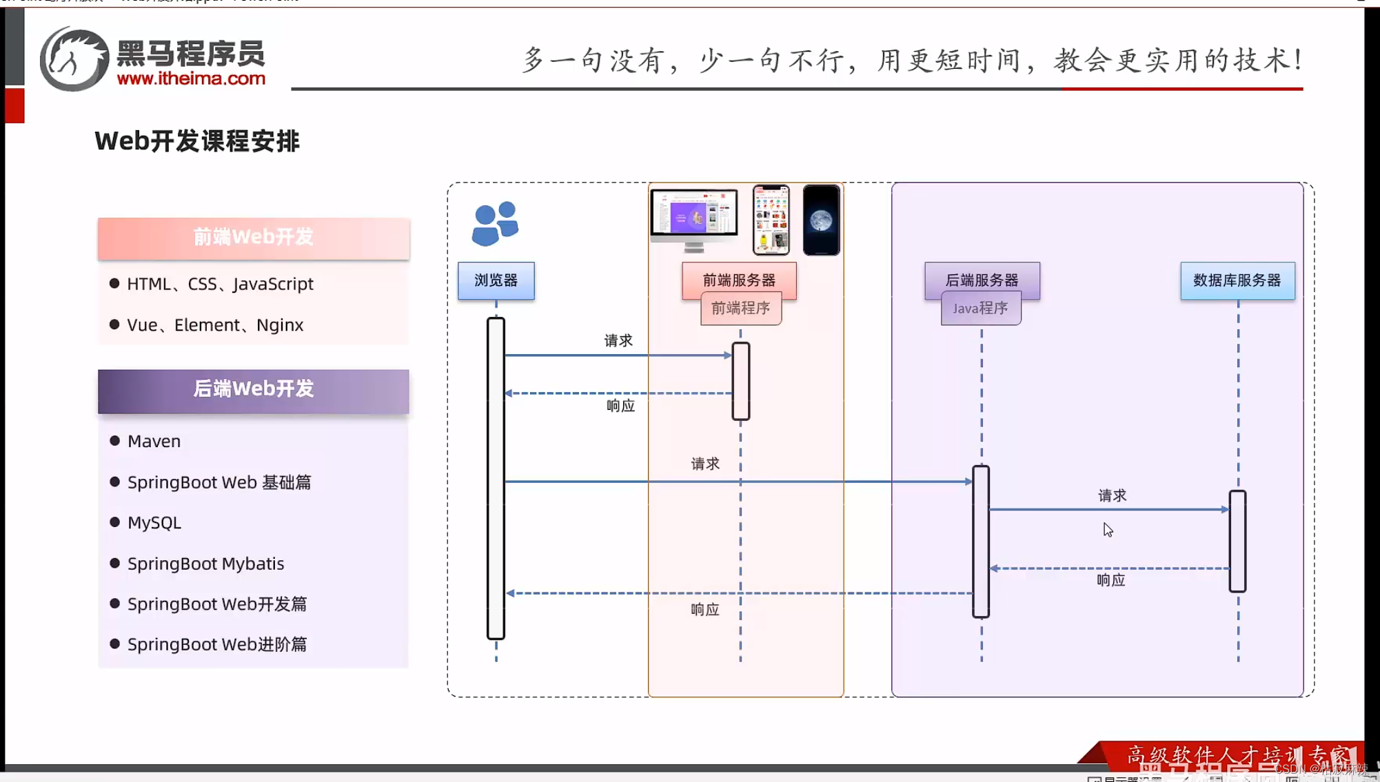Image resolution: width=1380 pixels, height=782 pixels.
Task: Click the 数据库服务器 database server icon
Action: coord(1237,280)
